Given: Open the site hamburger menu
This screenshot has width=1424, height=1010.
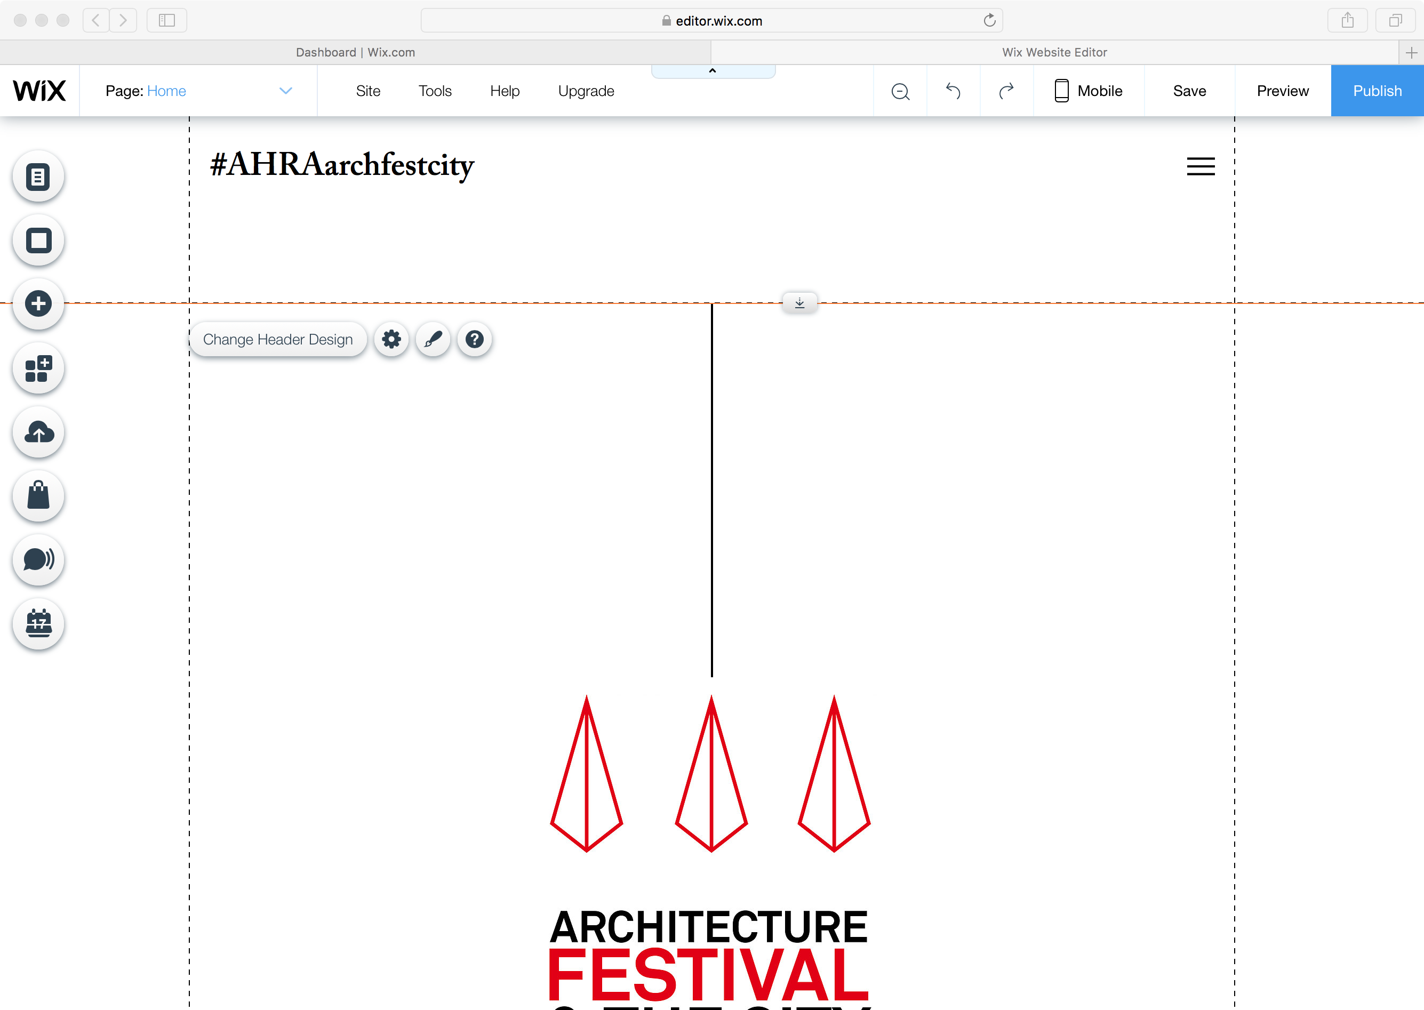Looking at the screenshot, I should [x=1200, y=167].
